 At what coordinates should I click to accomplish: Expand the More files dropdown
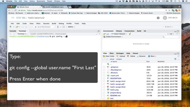click(152, 56)
